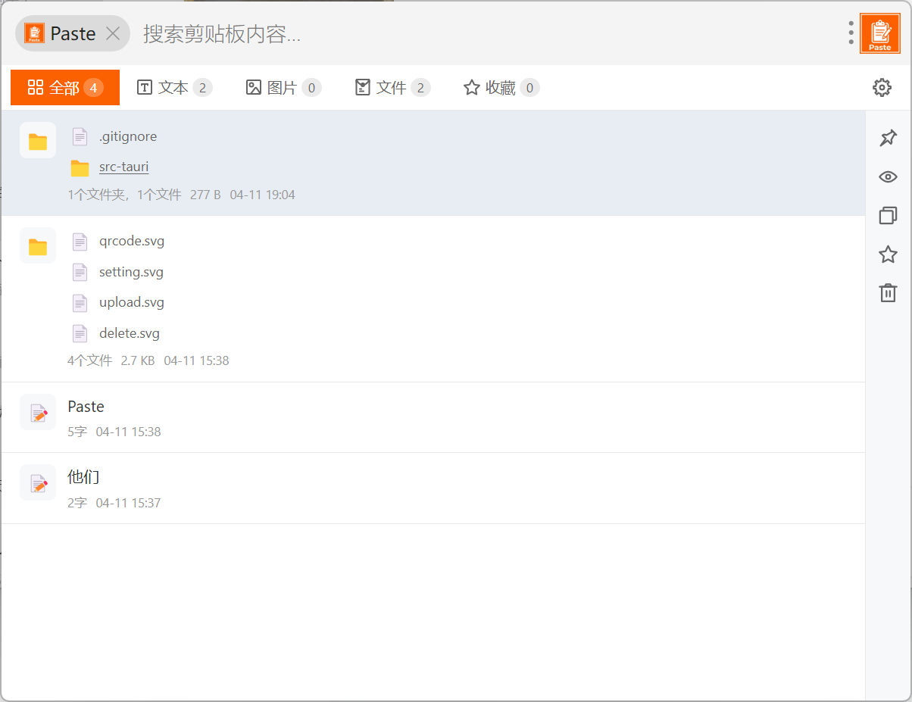
Task: Open the three-dot more options menu
Action: click(x=851, y=33)
